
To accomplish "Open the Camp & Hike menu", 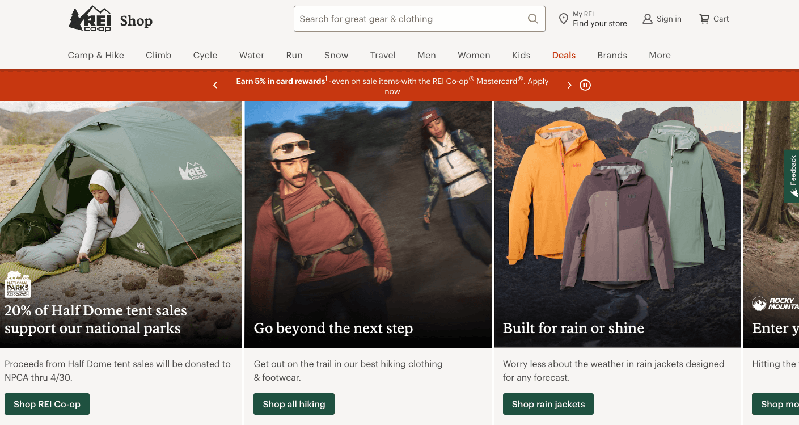I will (x=96, y=55).
